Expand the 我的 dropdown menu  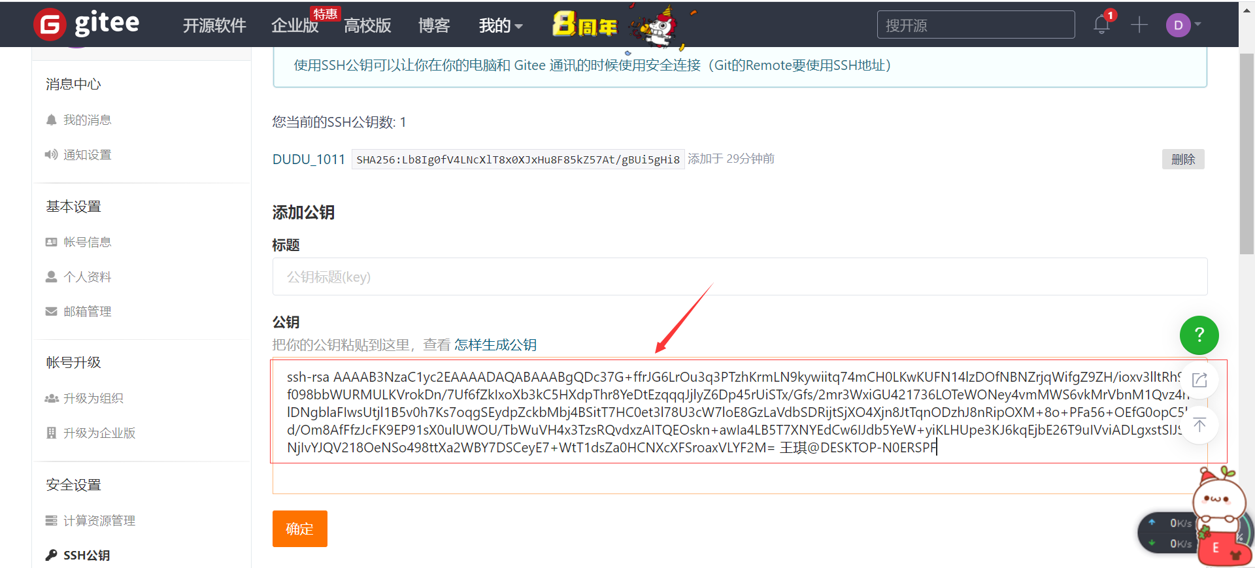501,25
